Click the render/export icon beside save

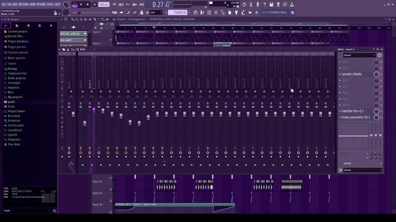coord(278,4)
